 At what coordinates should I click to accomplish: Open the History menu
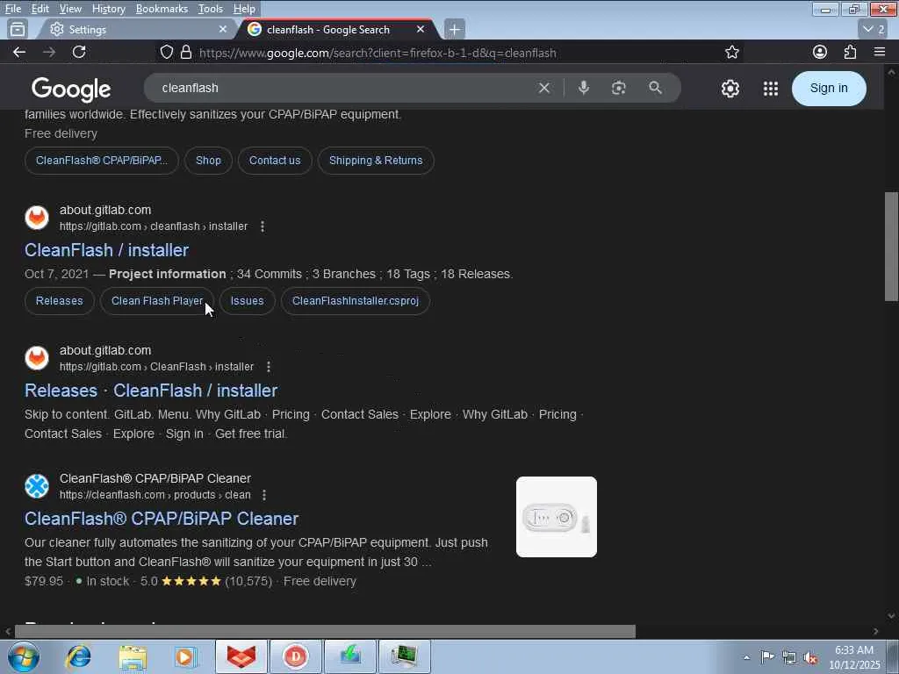(x=108, y=9)
